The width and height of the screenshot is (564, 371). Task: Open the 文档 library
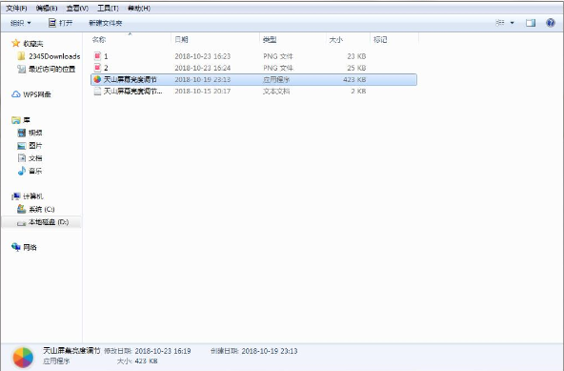(30, 158)
